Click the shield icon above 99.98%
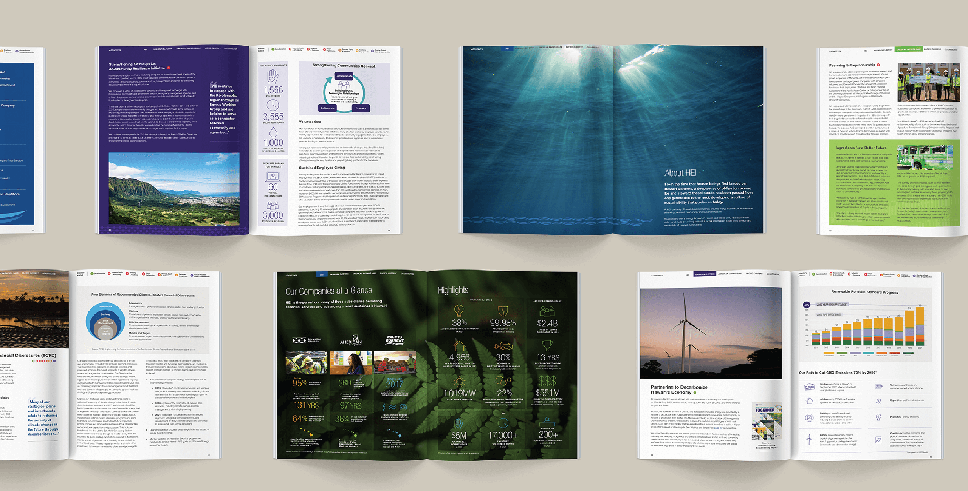Screen dimensions: 968x491 click(x=503, y=311)
